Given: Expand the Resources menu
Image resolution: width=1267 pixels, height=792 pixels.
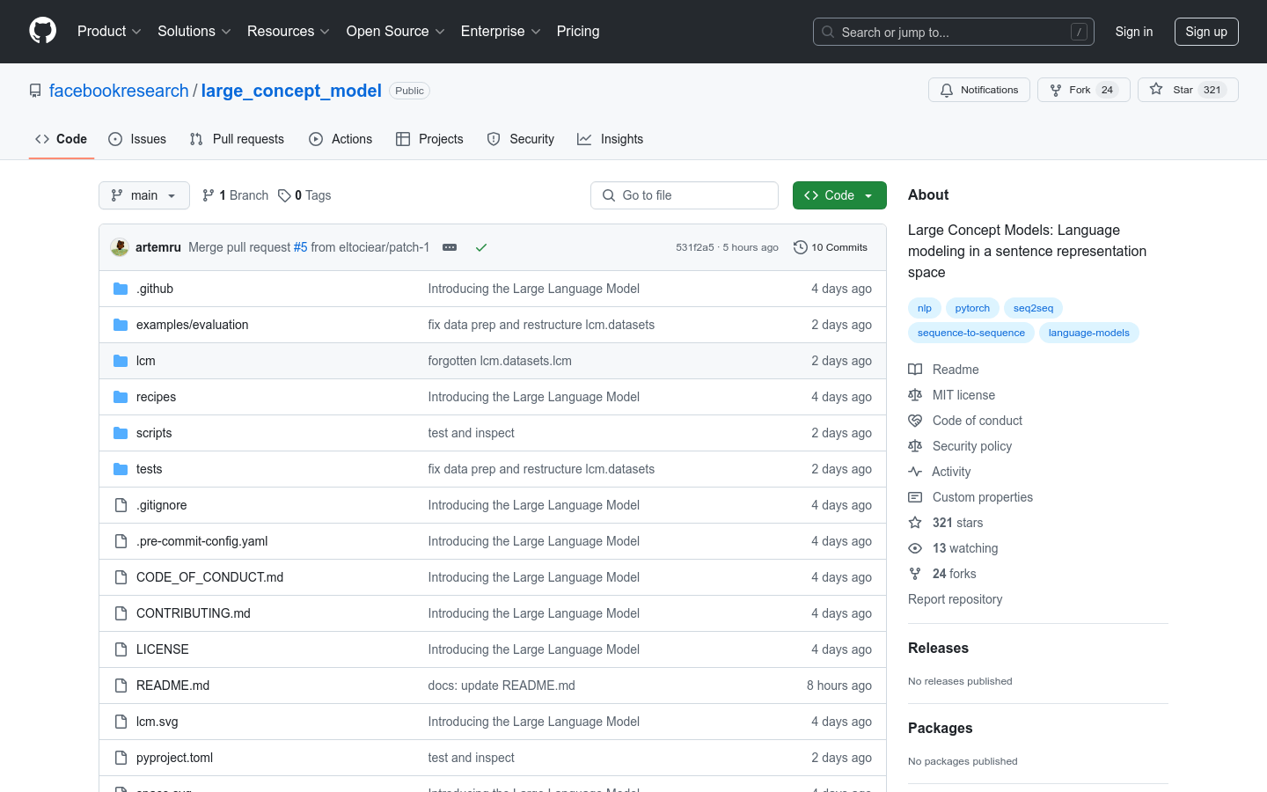Looking at the screenshot, I should click(x=289, y=32).
